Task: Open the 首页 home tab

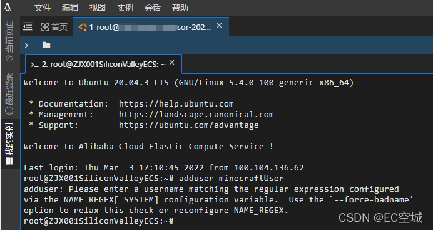Action: point(54,27)
